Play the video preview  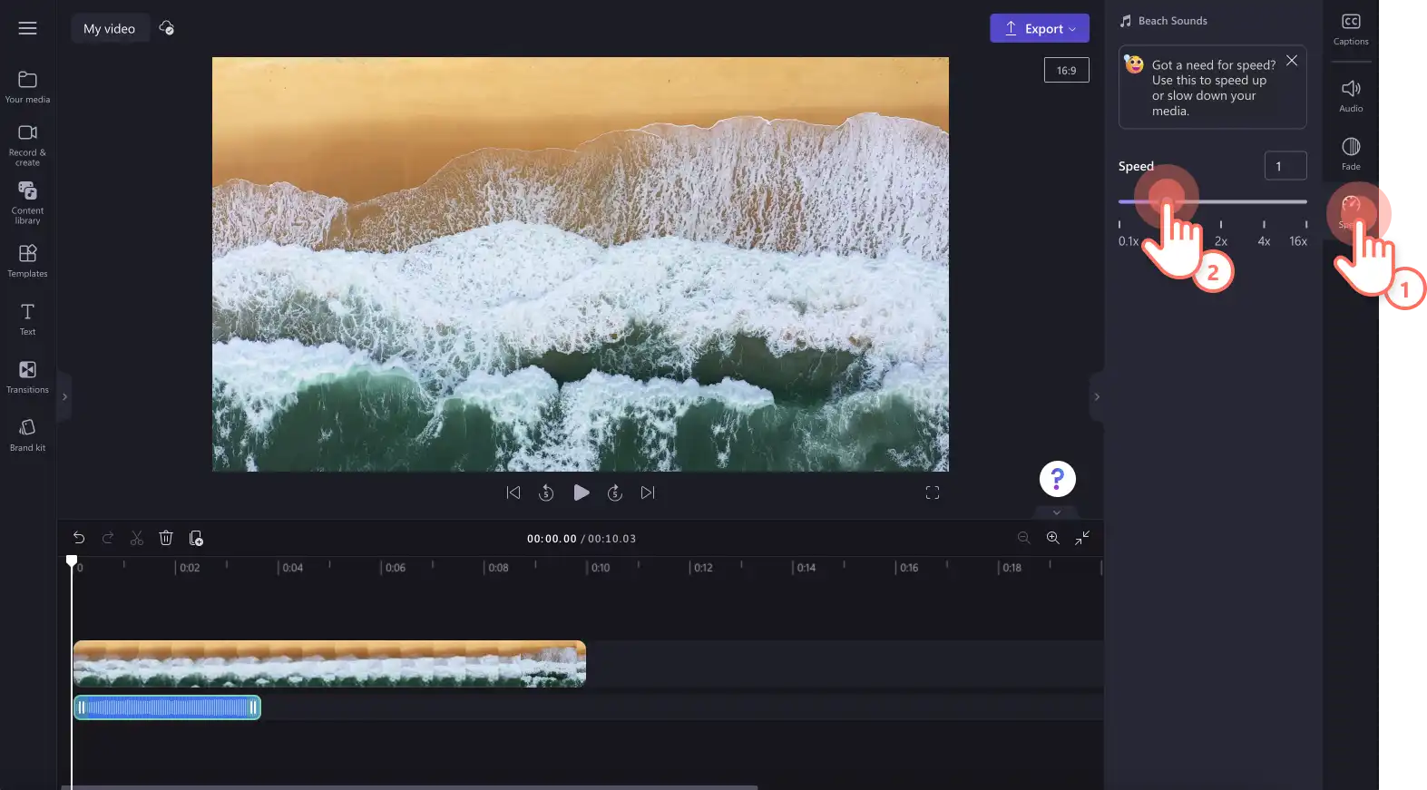pos(582,493)
